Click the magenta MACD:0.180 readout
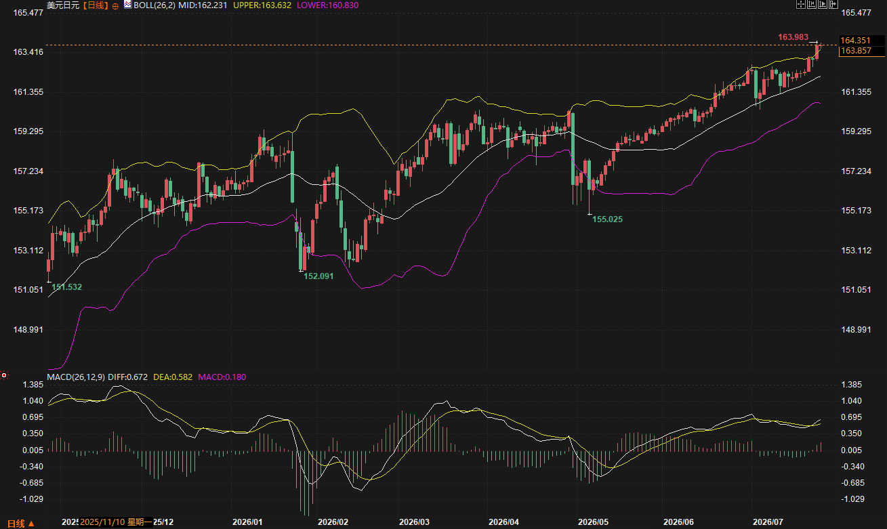The width and height of the screenshot is (887, 529). [222, 376]
